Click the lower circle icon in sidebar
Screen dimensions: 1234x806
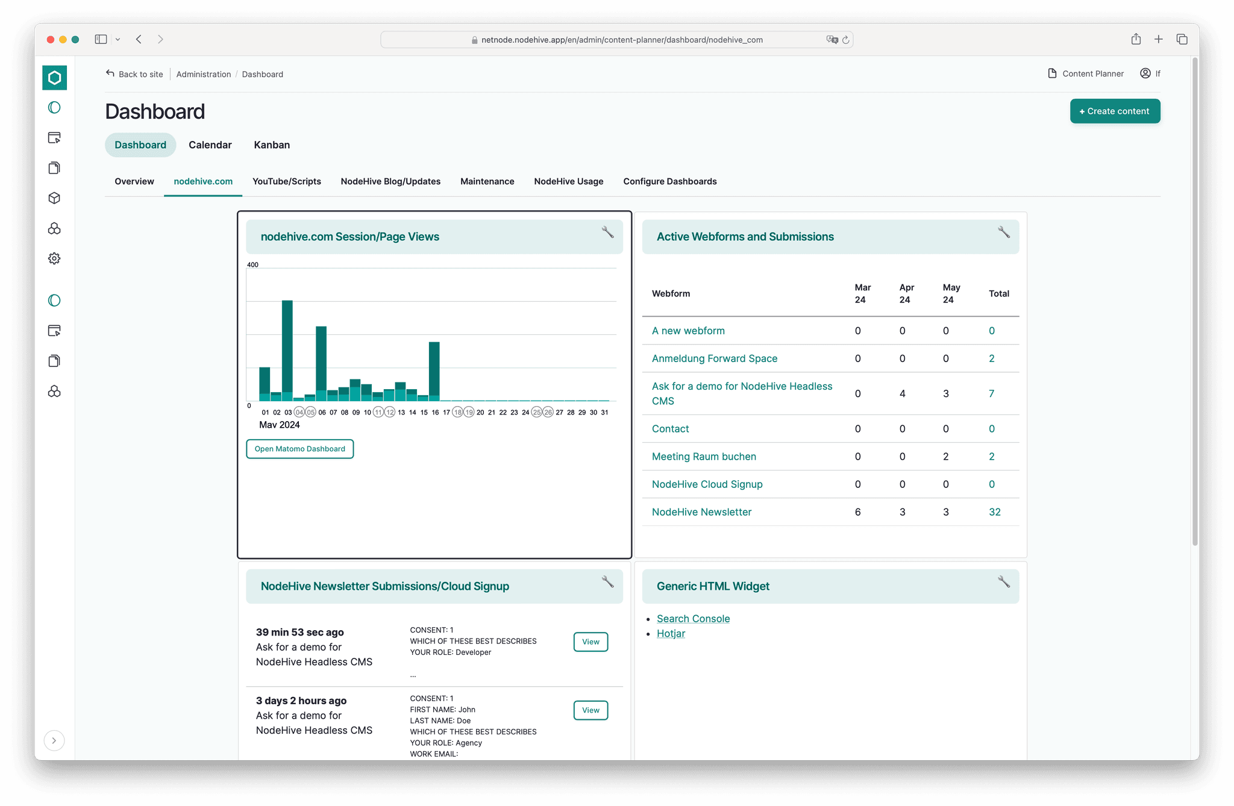click(54, 301)
